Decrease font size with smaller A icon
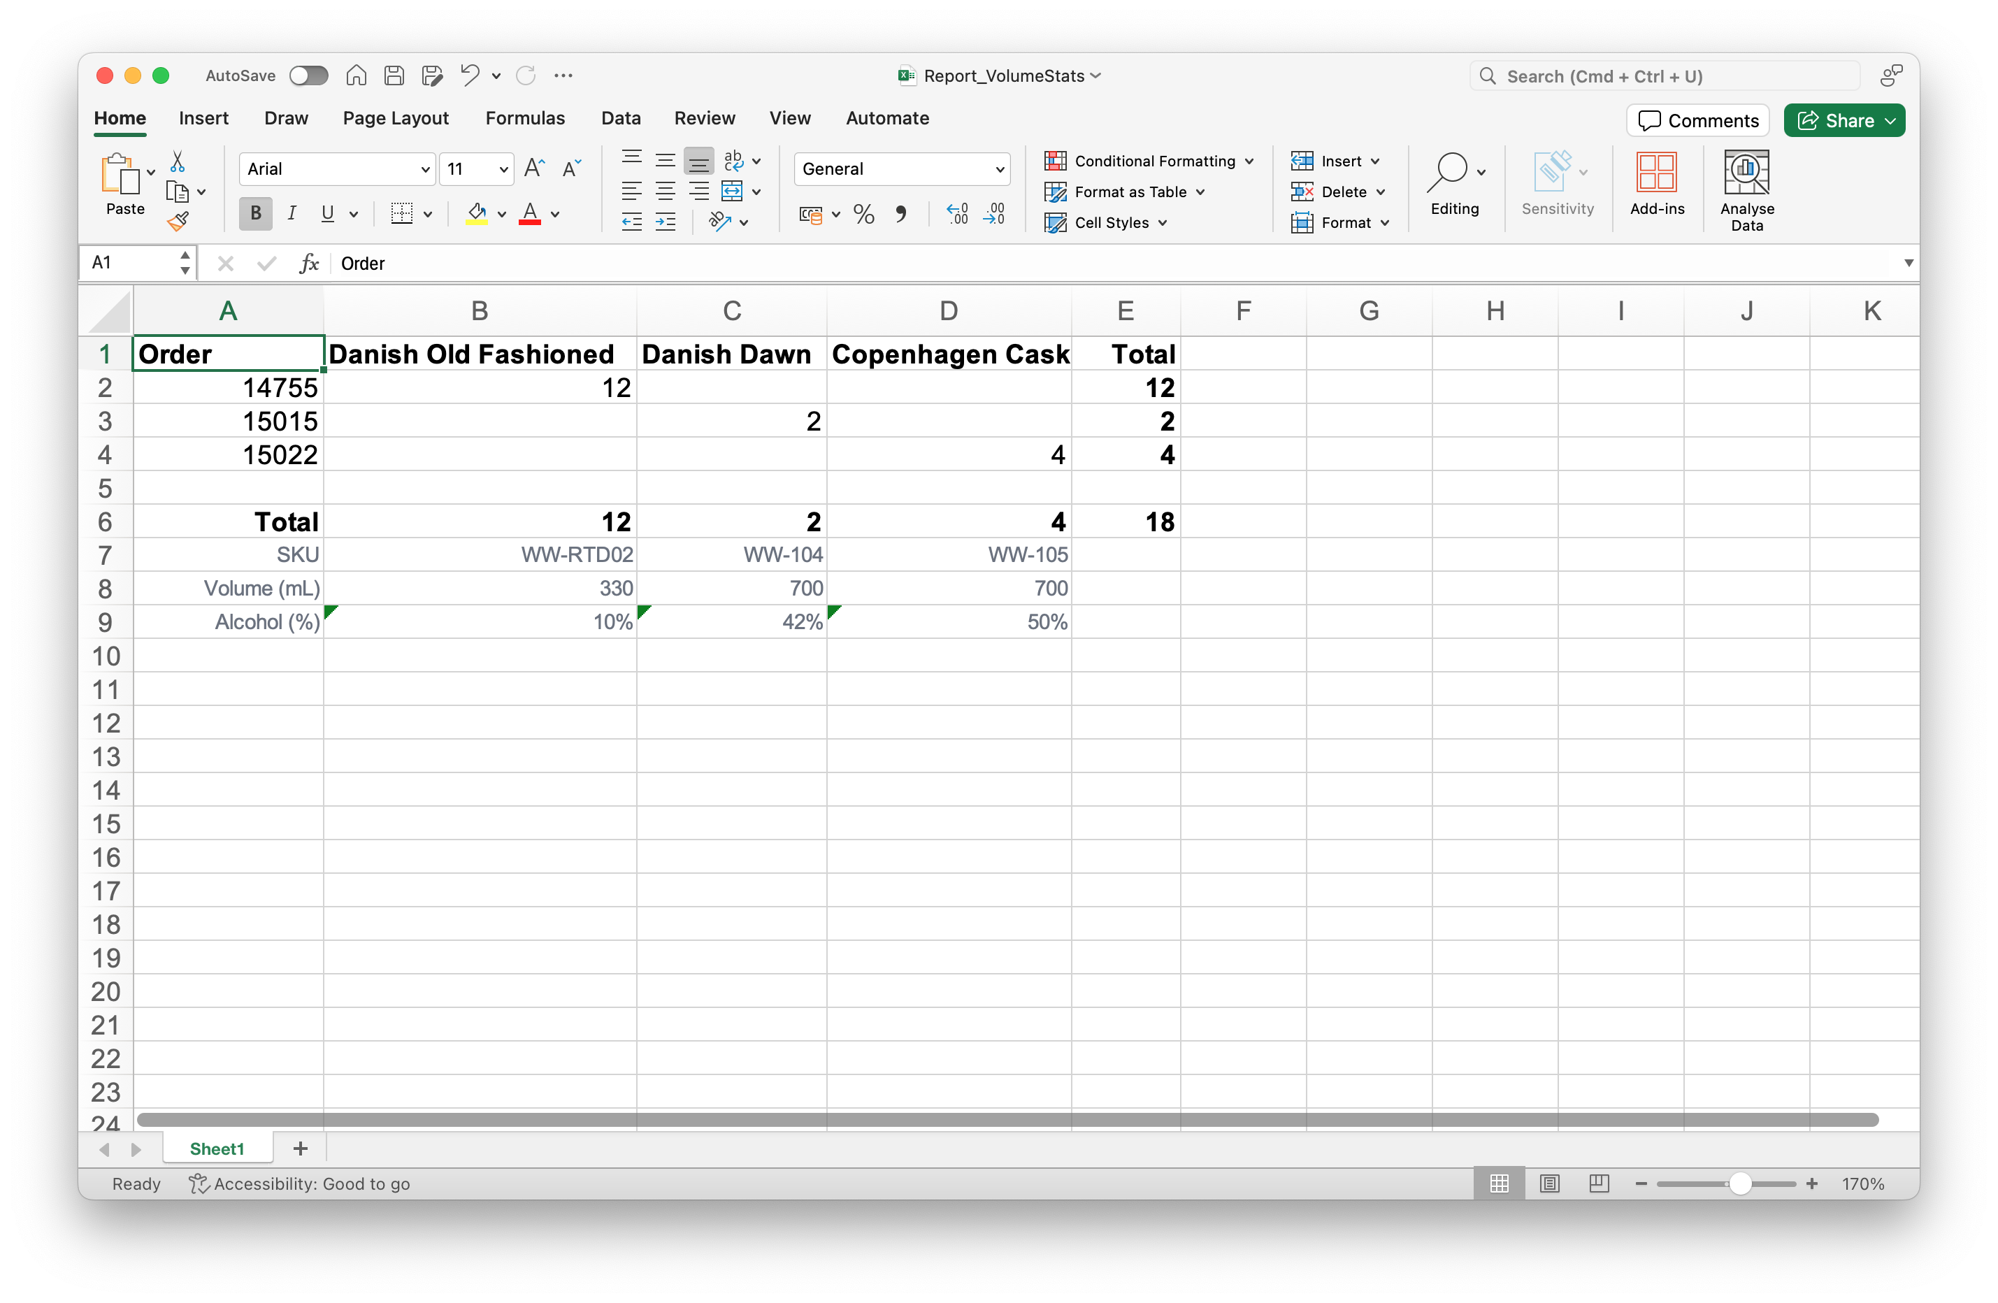This screenshot has width=1998, height=1303. click(x=572, y=168)
